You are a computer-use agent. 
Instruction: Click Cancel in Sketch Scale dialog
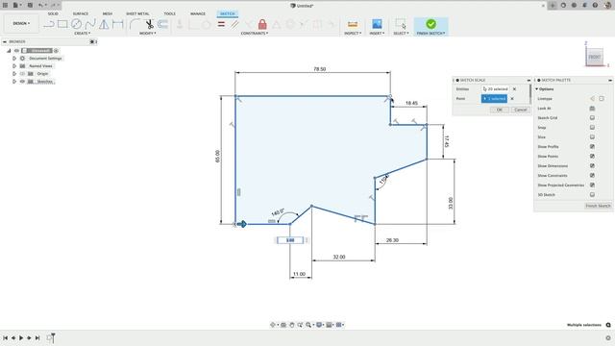(521, 110)
